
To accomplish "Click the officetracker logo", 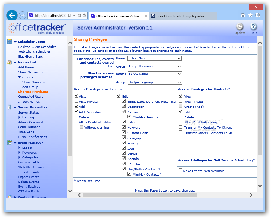I will click(x=37, y=28).
